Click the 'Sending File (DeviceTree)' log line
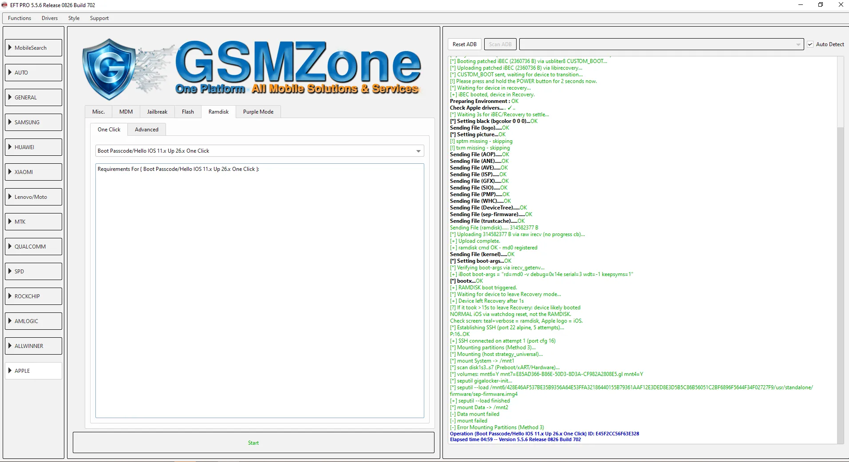The image size is (849, 462). pyautogui.click(x=489, y=208)
